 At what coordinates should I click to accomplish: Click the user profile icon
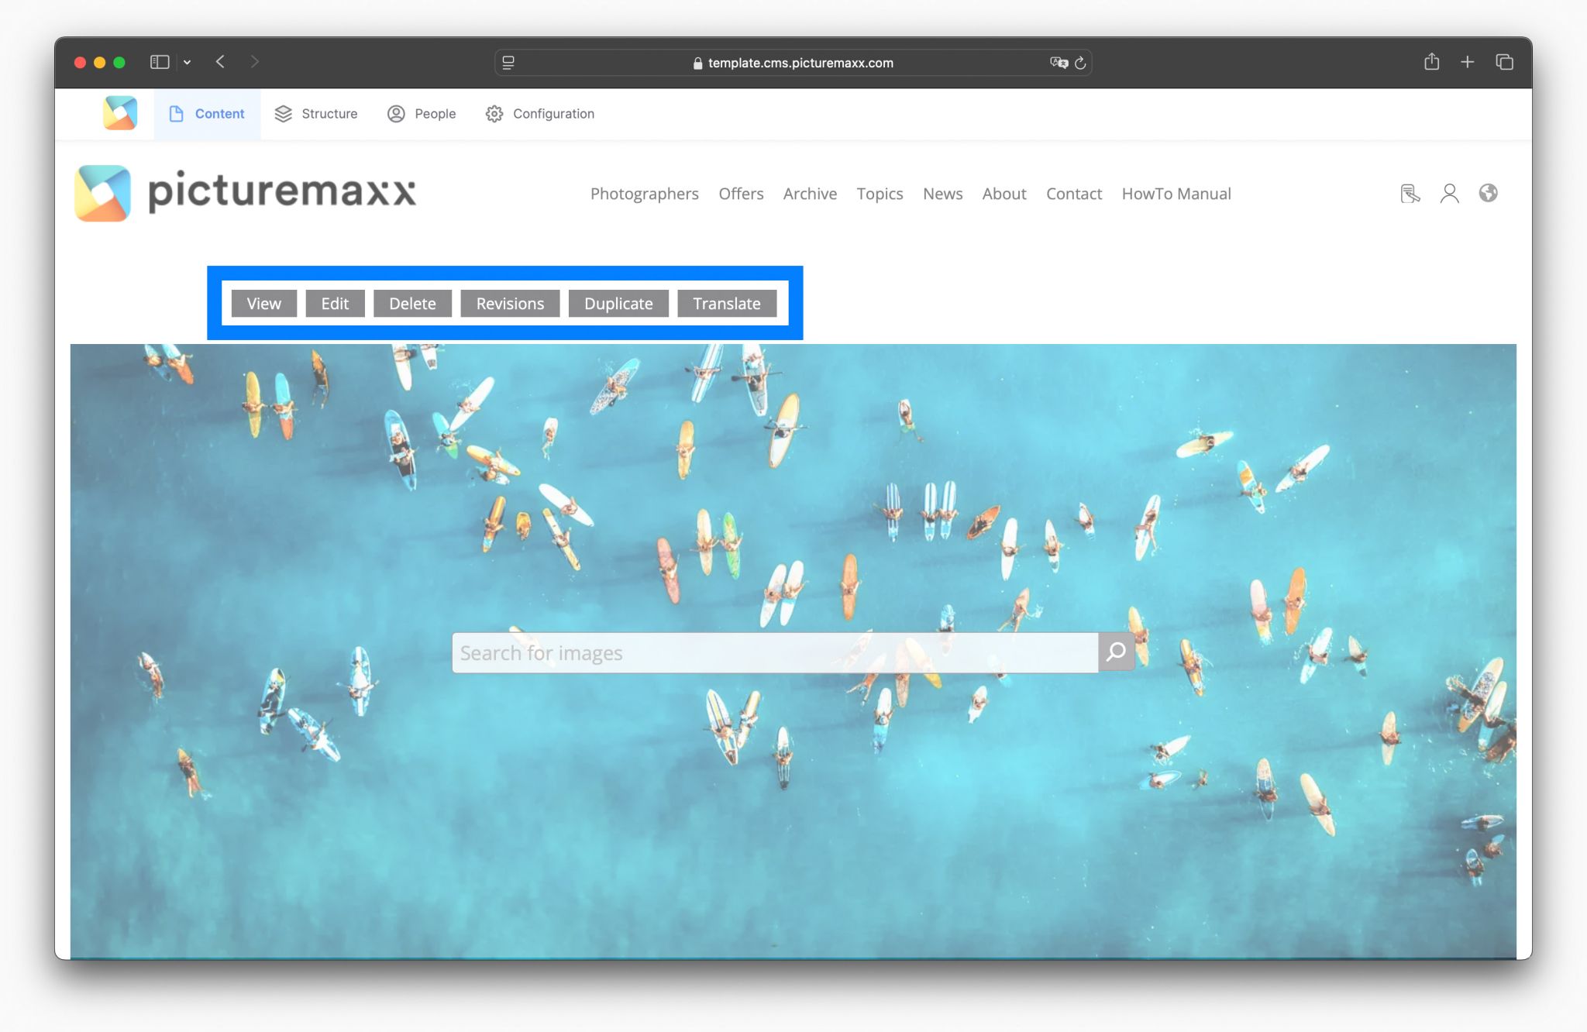pyautogui.click(x=1449, y=194)
